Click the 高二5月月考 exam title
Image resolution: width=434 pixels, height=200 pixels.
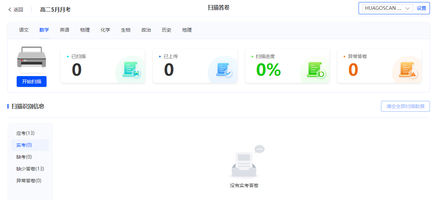coord(55,10)
